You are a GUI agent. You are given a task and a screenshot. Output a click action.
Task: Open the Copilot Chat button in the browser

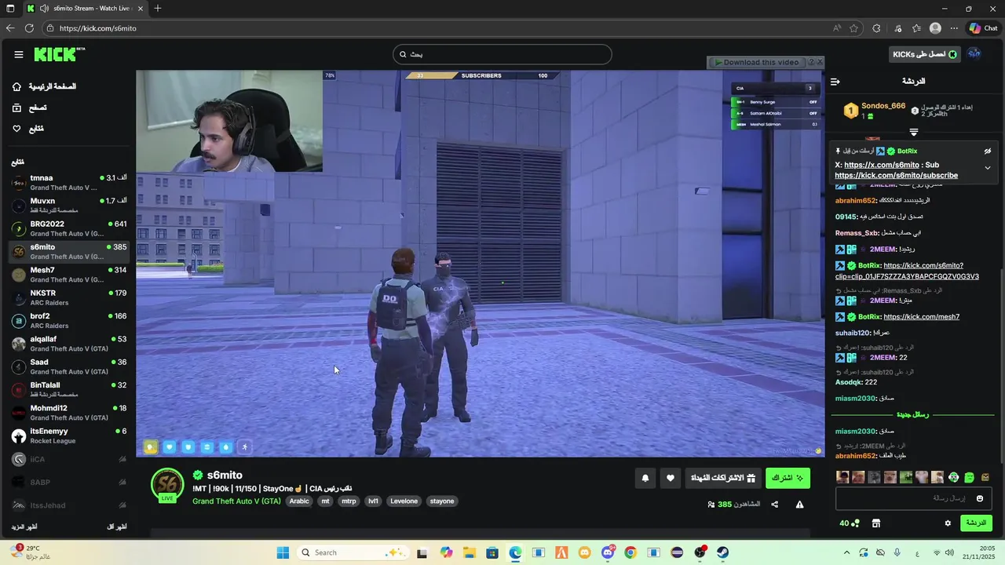coord(983,28)
